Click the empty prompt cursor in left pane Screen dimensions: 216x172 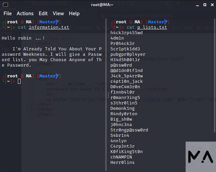[19, 81]
